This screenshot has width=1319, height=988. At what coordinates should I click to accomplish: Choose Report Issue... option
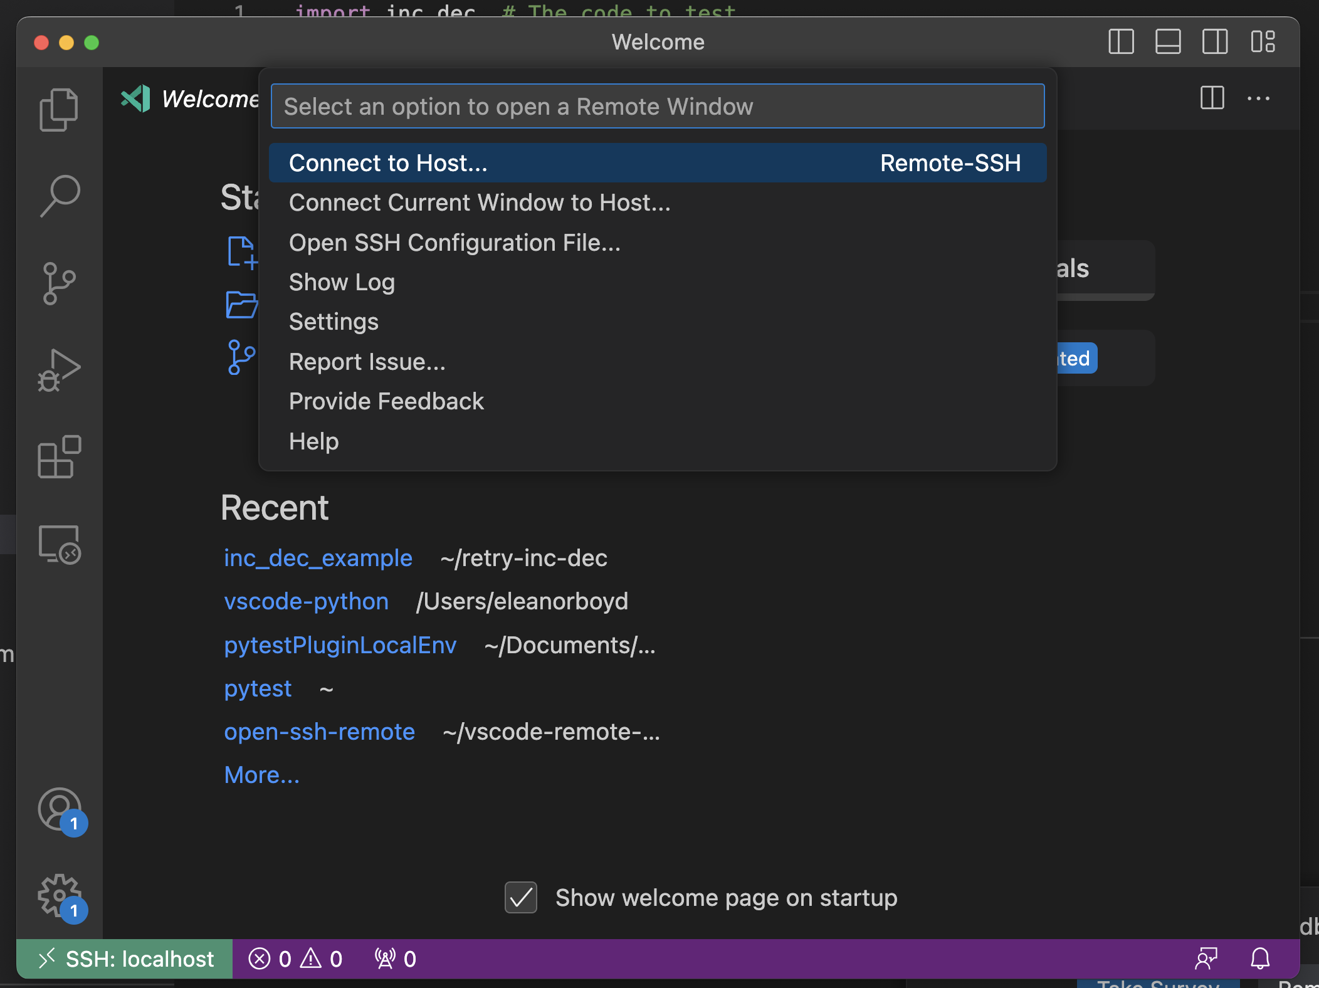coord(658,362)
